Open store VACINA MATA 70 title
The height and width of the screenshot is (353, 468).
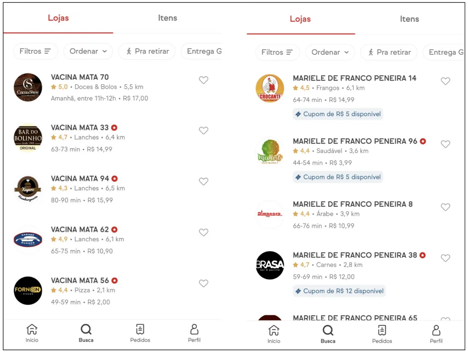[80, 77]
